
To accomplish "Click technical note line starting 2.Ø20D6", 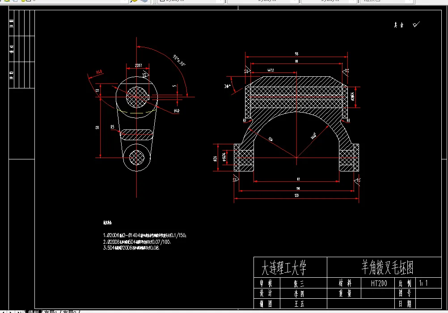I will pyautogui.click(x=136, y=242).
